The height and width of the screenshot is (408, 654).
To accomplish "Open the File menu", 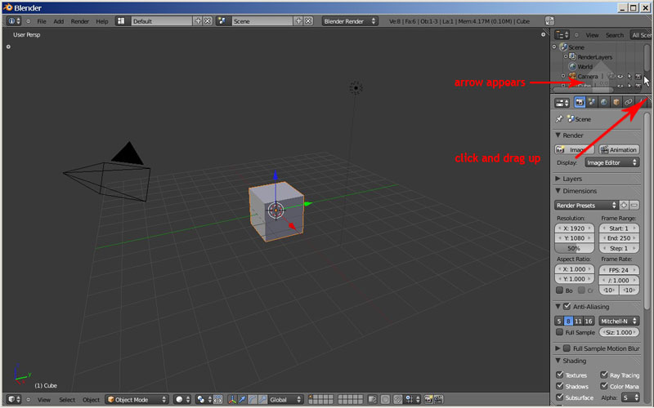I will (41, 20).
